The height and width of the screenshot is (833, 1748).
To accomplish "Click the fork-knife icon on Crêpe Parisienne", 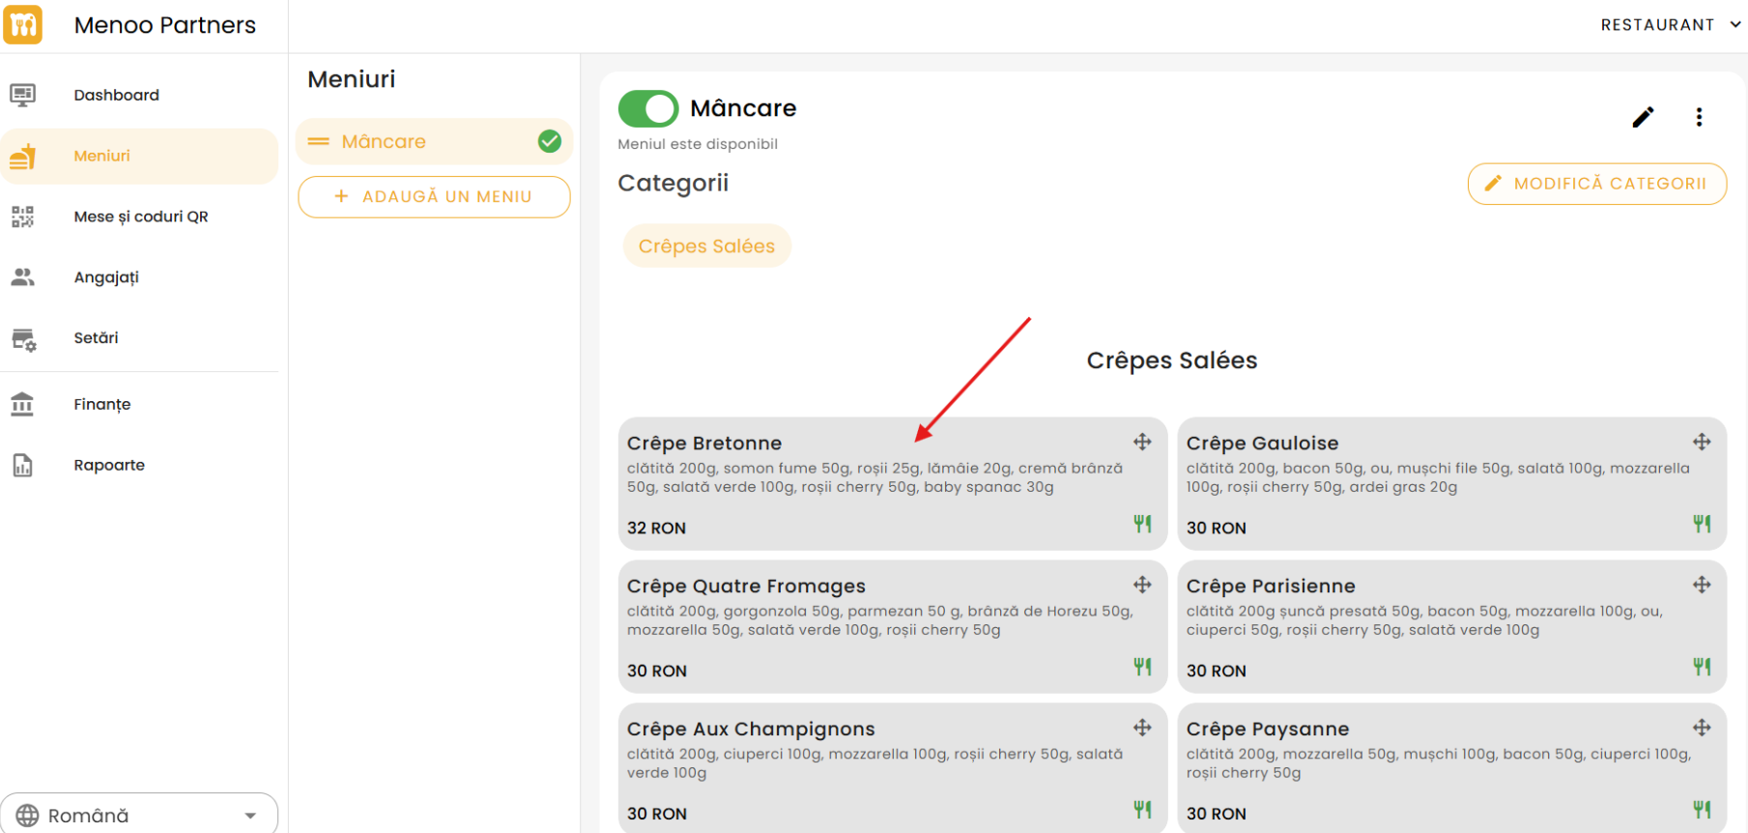I will (1702, 667).
